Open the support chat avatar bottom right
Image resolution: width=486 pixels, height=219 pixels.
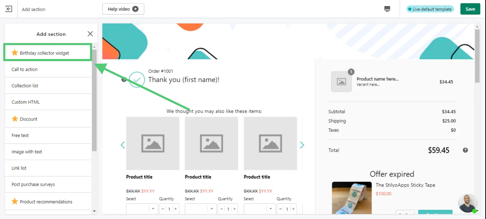click(x=467, y=203)
